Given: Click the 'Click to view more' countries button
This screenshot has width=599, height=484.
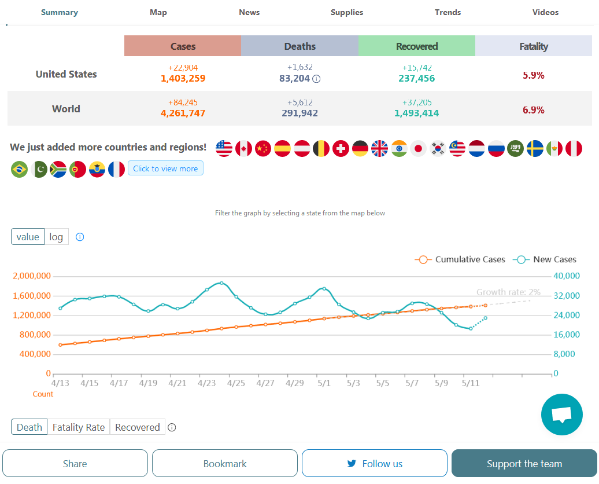Looking at the screenshot, I should pyautogui.click(x=165, y=168).
